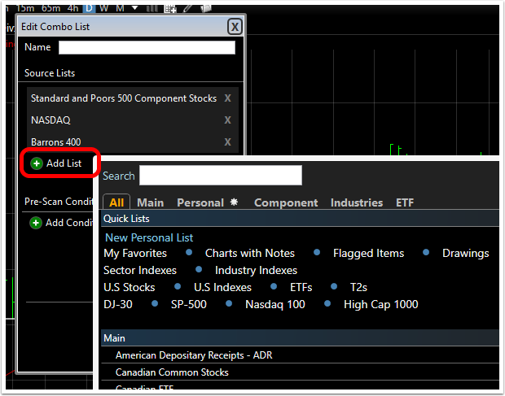Switch to the Main tab
This screenshot has height=396, width=505.
151,202
